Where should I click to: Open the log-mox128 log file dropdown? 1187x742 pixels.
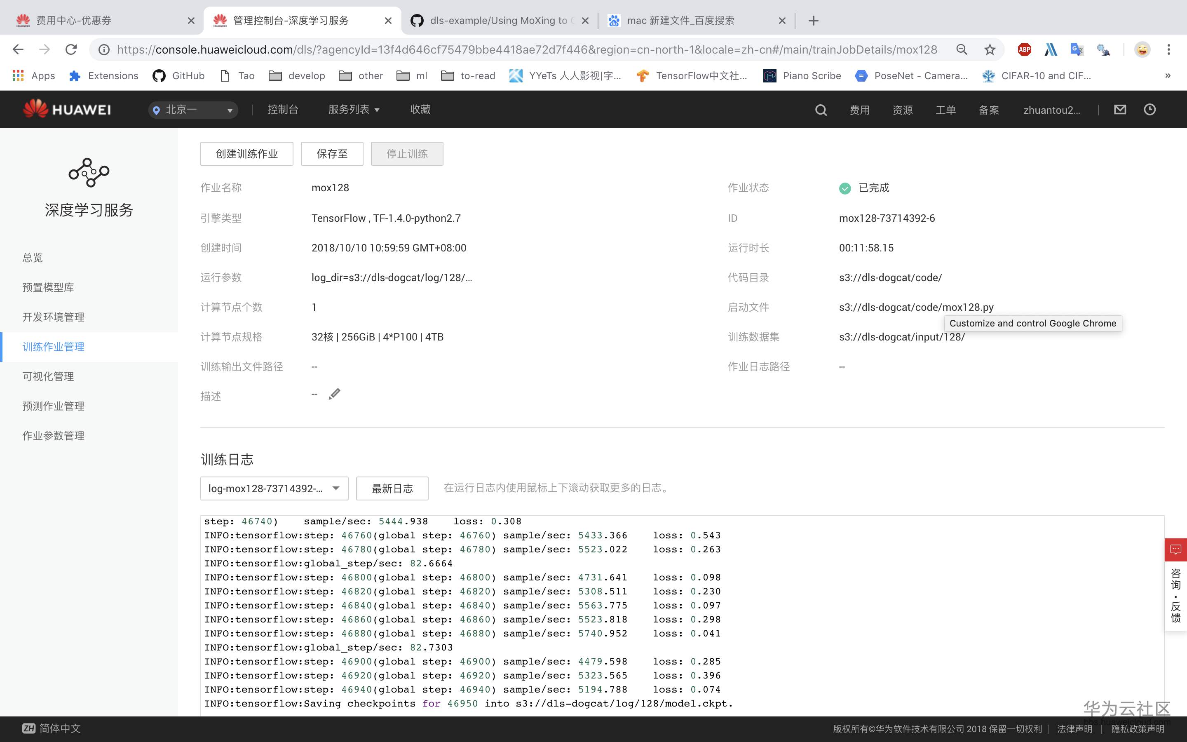point(274,488)
